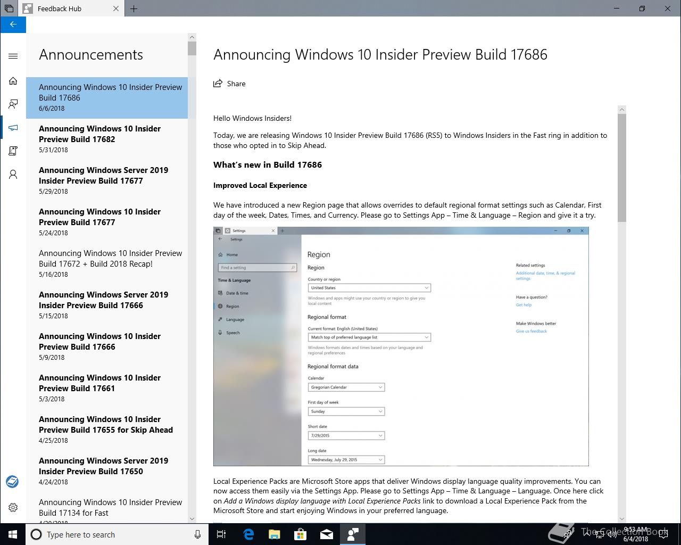This screenshot has width=681, height=545.
Task: Open Insider Preview Build 17661 announcement
Action: point(107,388)
